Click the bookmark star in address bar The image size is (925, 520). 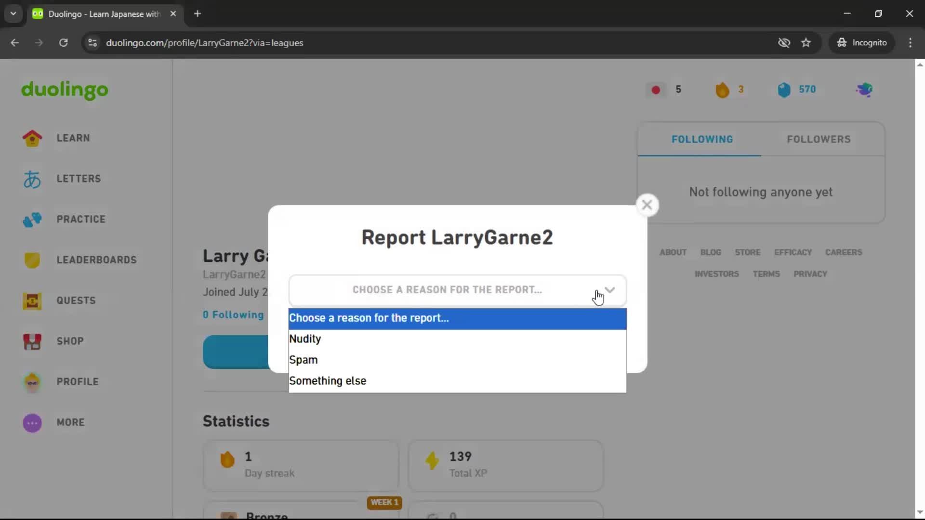pos(806,42)
